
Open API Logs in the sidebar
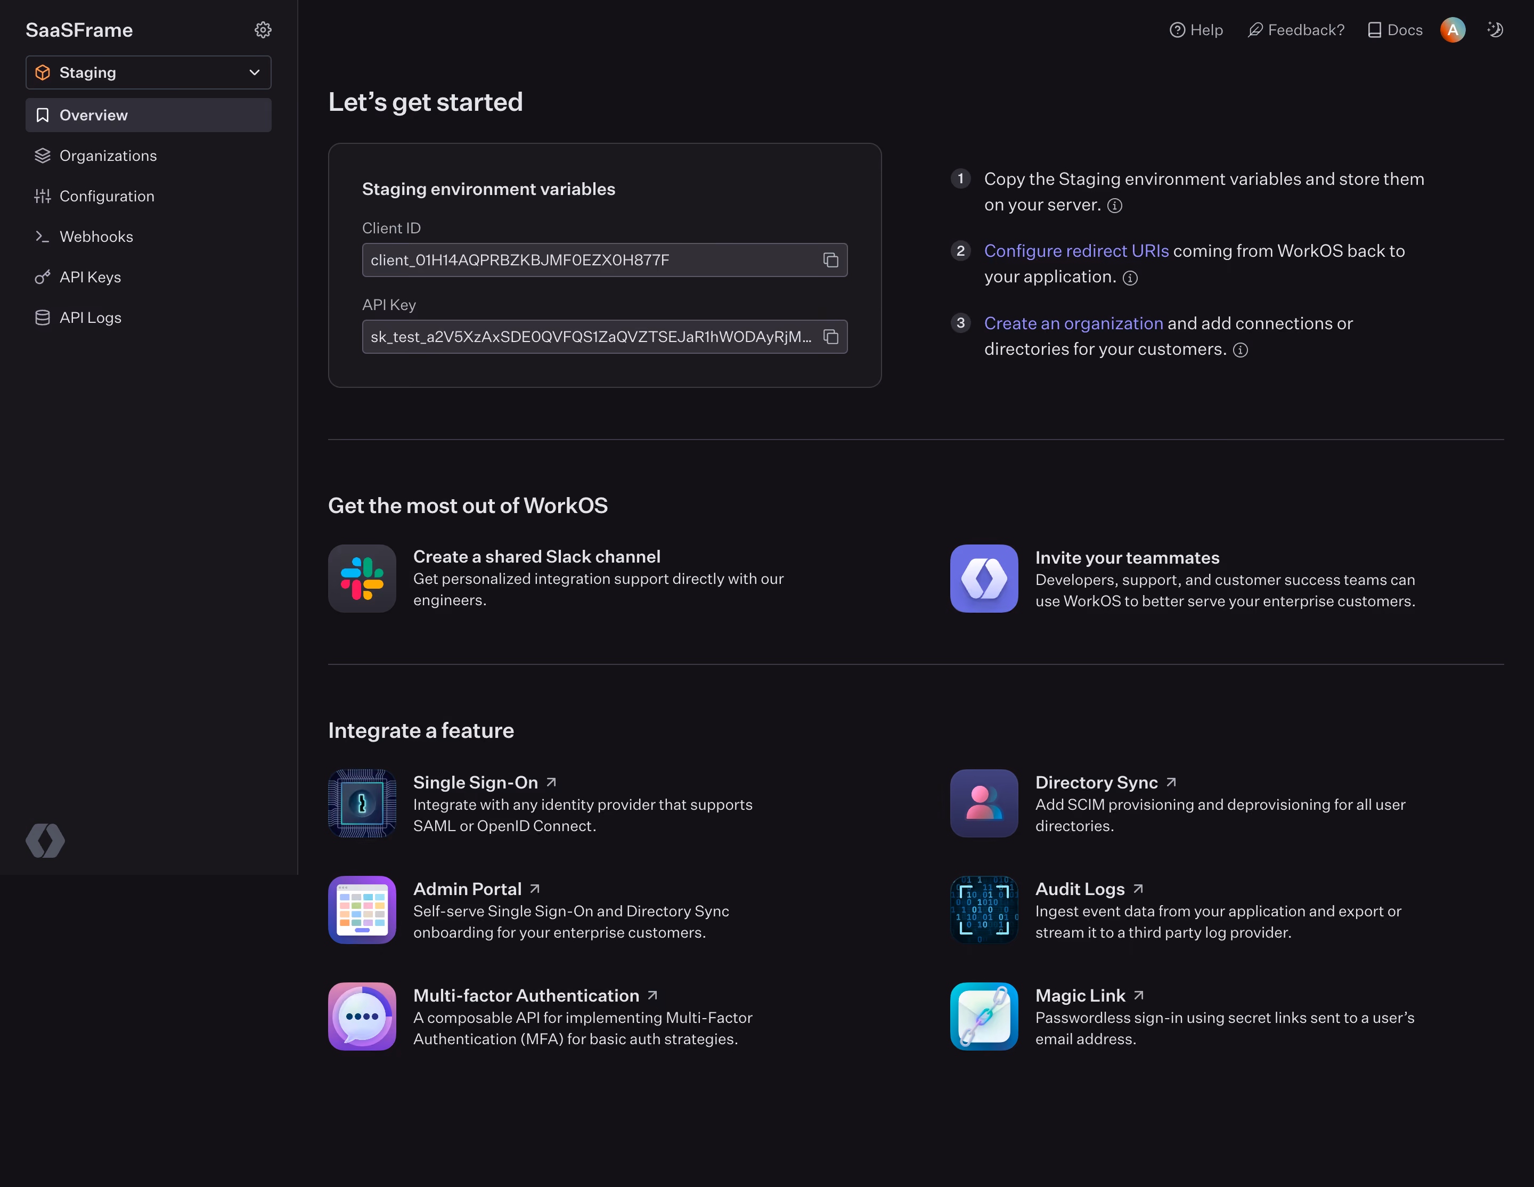[x=148, y=318]
